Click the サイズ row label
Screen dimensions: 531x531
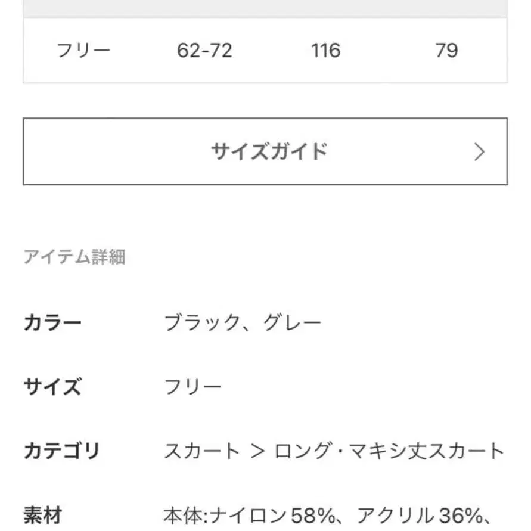(52, 386)
